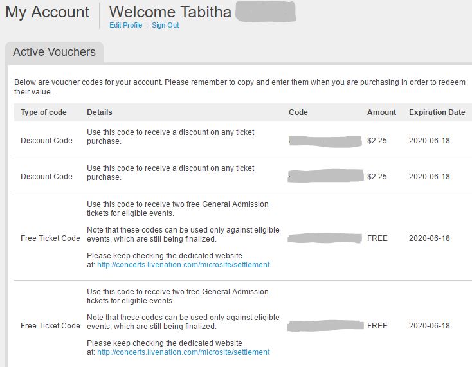The image size is (472, 367).
Task: Click the Code column header
Action: tap(298, 112)
